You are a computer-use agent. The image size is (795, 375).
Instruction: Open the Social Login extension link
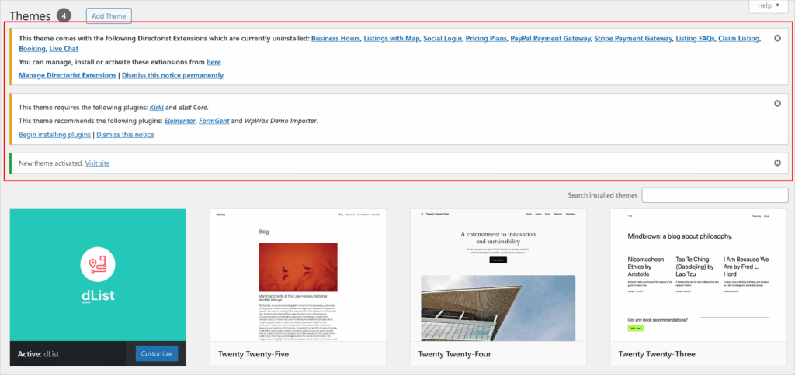click(443, 39)
